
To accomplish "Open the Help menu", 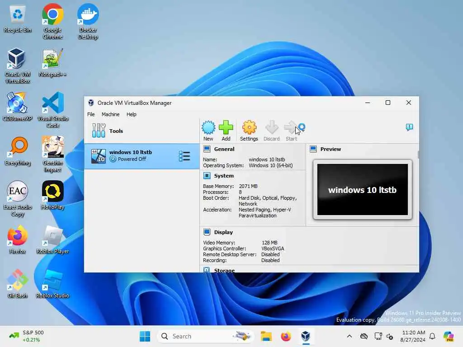I will coord(132,114).
